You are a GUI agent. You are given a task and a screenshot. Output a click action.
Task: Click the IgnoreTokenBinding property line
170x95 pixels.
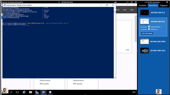[26, 18]
